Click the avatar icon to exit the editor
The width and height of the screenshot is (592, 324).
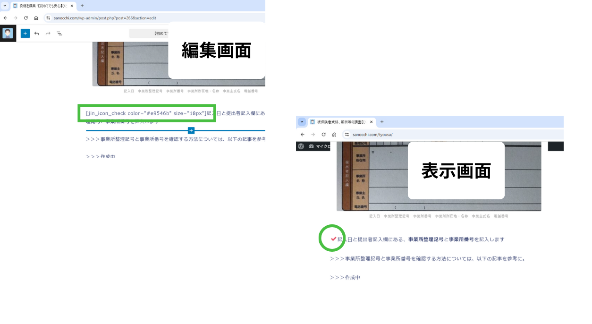8,34
